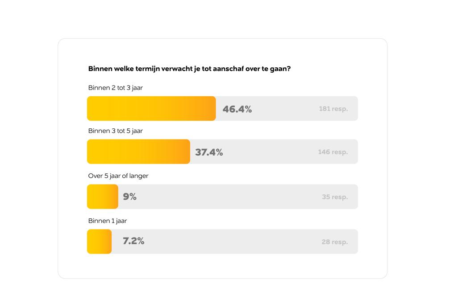The image size is (457, 308).
Task: Click the '181 resp.' count
Action: click(333, 109)
